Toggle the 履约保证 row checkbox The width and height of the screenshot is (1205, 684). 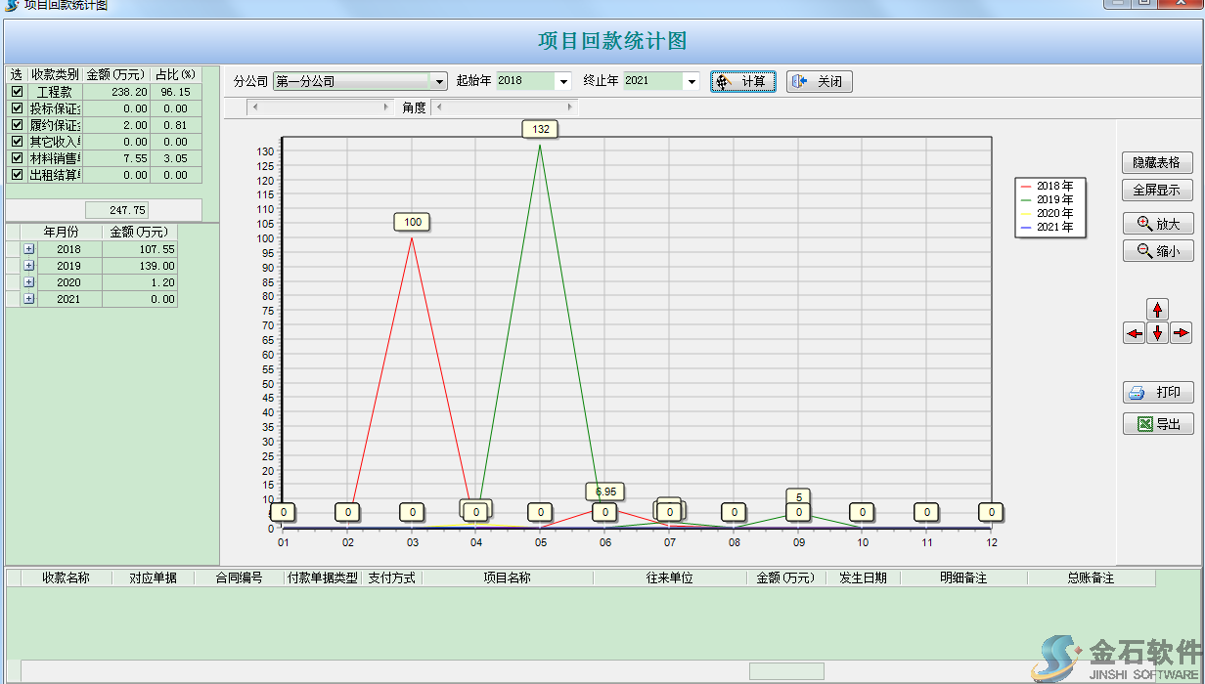(17, 125)
